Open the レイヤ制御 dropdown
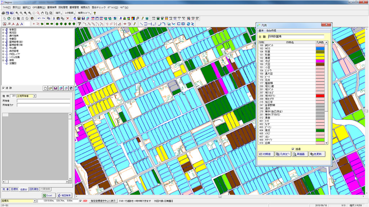369x207 pixels. point(70,13)
